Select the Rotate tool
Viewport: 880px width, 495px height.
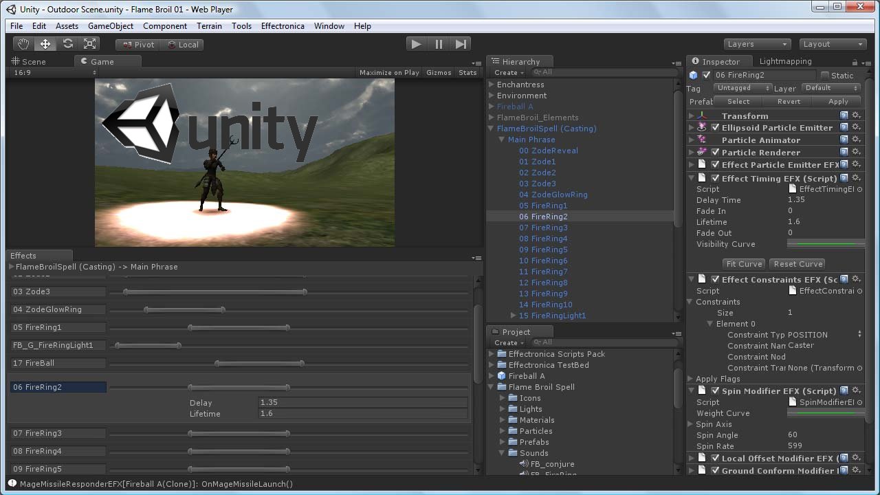[67, 44]
